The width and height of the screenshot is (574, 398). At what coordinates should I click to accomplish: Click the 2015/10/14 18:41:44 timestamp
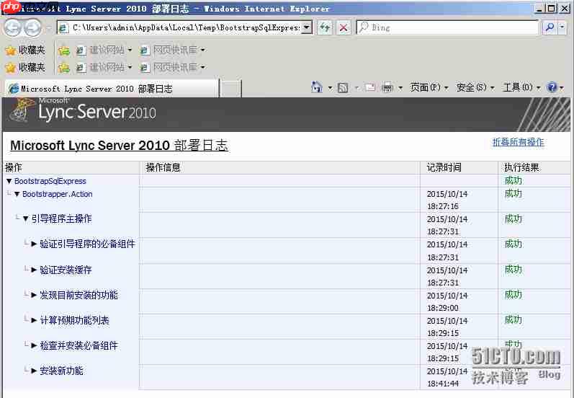pyautogui.click(x=447, y=378)
